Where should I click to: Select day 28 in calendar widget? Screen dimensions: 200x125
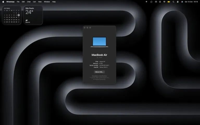[12, 22]
